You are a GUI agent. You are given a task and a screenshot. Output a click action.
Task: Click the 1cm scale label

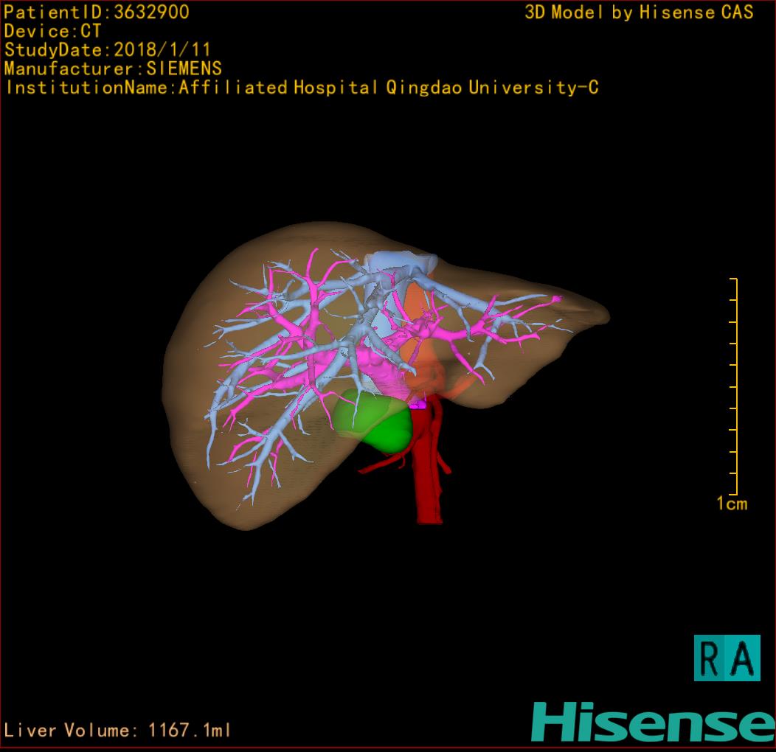[731, 504]
